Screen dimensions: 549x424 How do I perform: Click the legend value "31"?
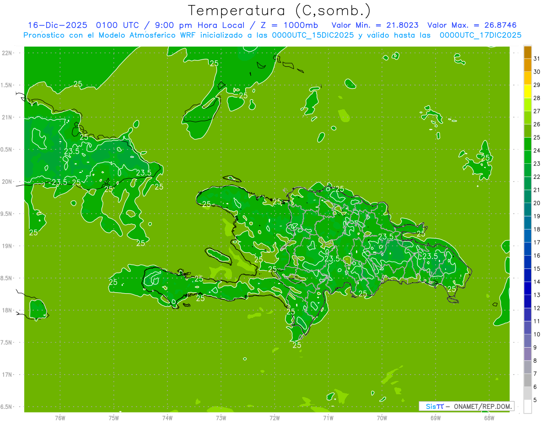click(537, 59)
